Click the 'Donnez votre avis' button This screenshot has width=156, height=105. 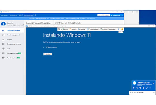[x=28, y=15]
